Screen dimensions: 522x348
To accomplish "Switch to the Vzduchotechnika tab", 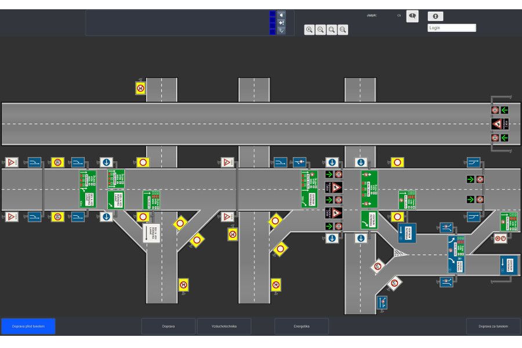I will 224,326.
